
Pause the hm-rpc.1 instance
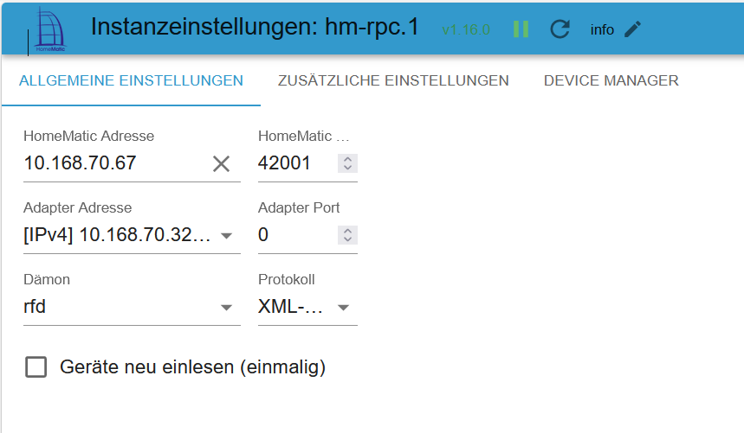point(521,29)
